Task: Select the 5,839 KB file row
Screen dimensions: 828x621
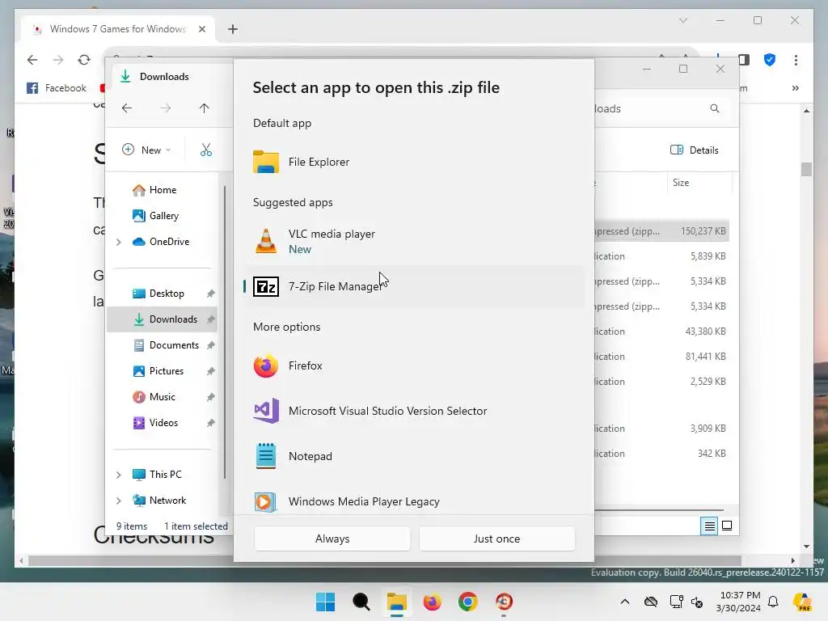Action: point(661,256)
